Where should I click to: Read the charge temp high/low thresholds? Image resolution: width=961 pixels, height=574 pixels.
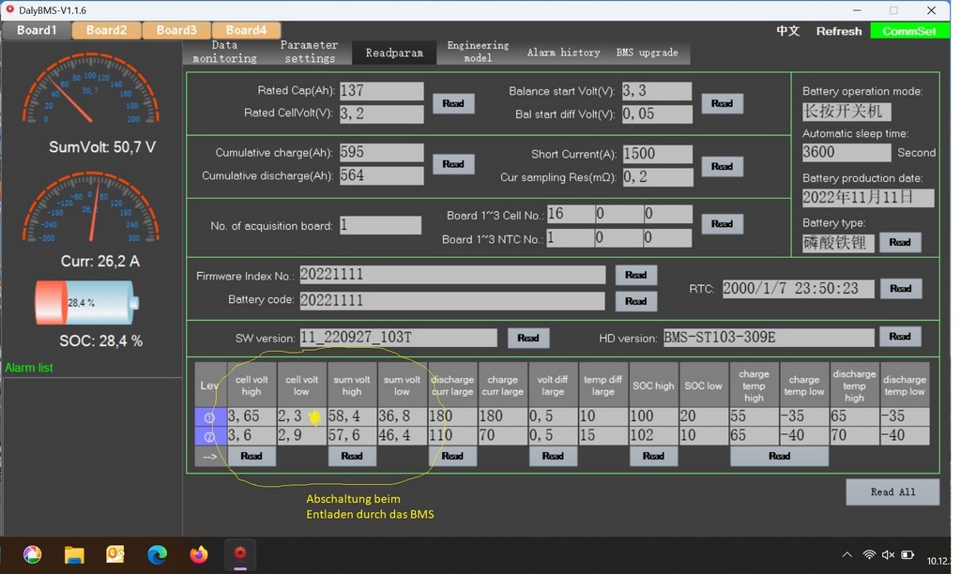780,457
